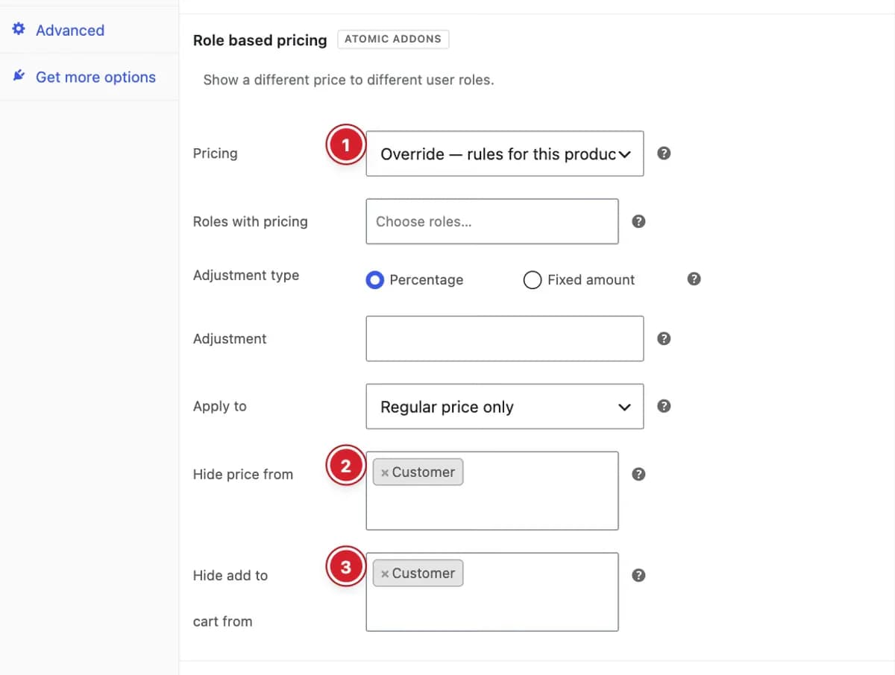Screen dimensions: 895x675
Task: Click the help icon next to Pricing dropdown
Action: tap(664, 153)
